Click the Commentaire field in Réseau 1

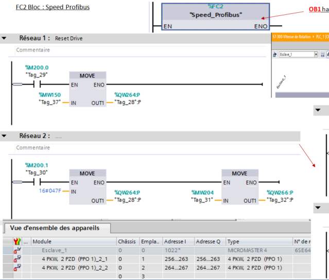[33, 50]
